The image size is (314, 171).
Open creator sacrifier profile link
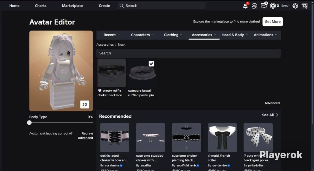146,166
